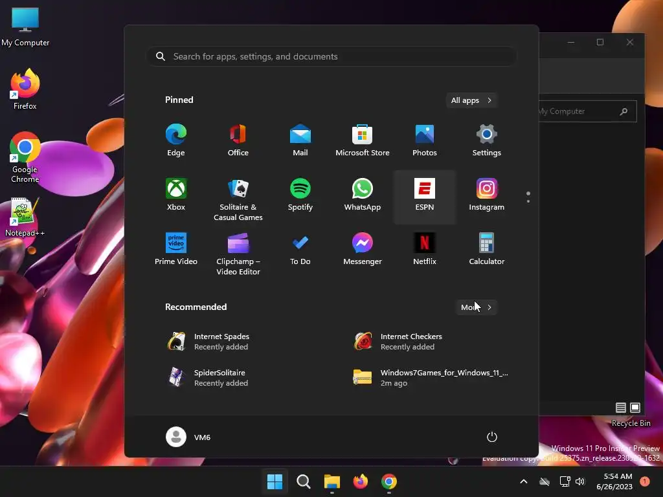The image size is (663, 497).
Task: Open taskbar Search magnifier
Action: 304,481
